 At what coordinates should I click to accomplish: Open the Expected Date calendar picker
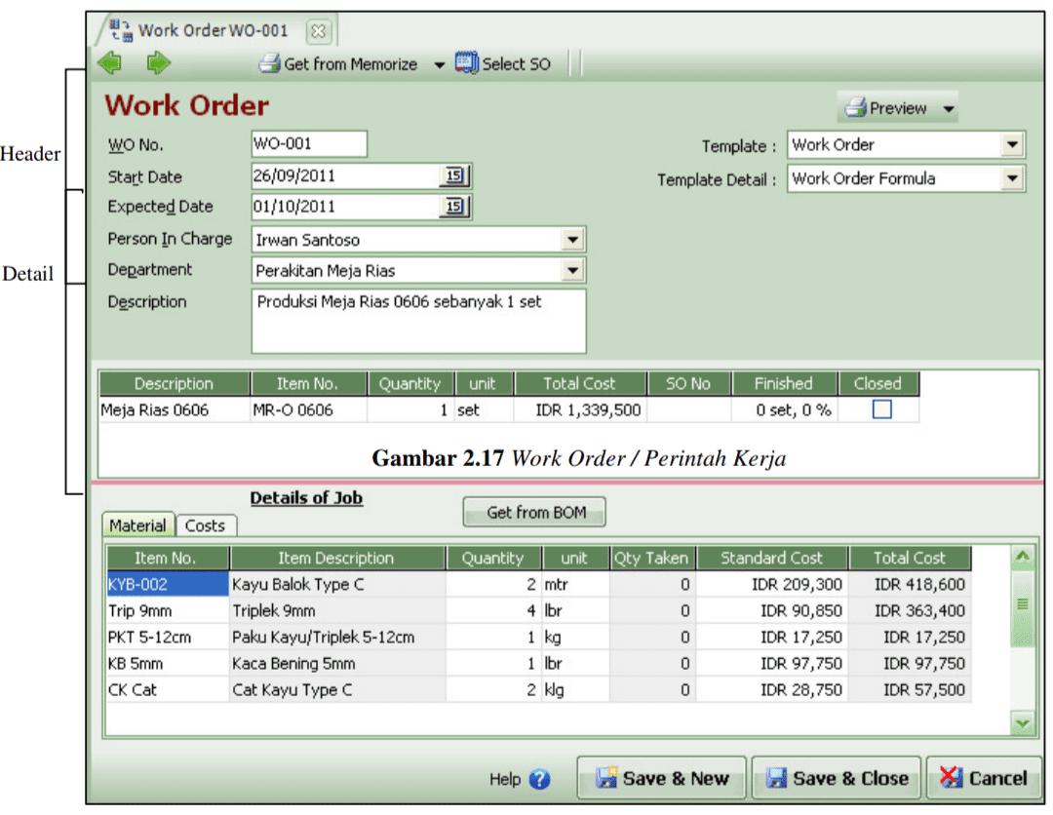click(x=454, y=207)
